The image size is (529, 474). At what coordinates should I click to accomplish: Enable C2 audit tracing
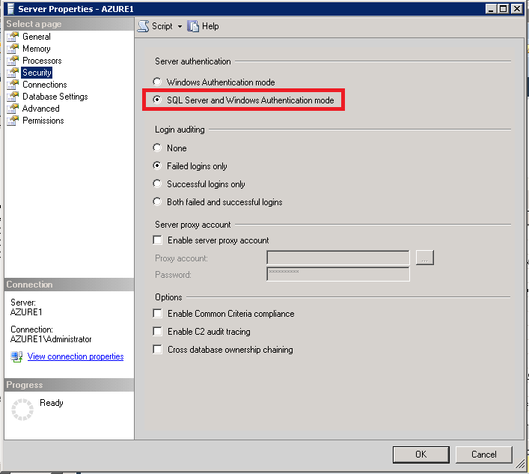[x=157, y=331]
